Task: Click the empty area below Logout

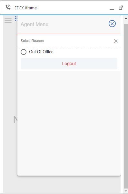Action: [69, 123]
